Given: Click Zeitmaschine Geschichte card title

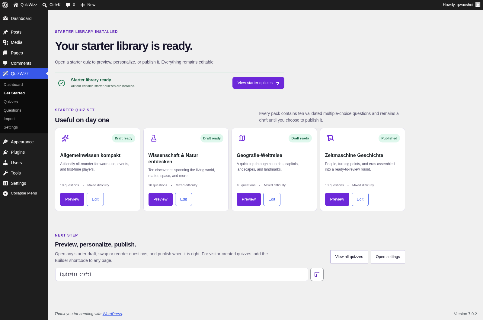Looking at the screenshot, I should tap(354, 155).
